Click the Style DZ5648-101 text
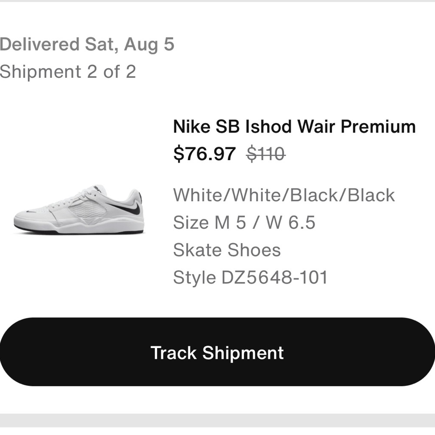Screen dimensions: 435x435 point(251,277)
